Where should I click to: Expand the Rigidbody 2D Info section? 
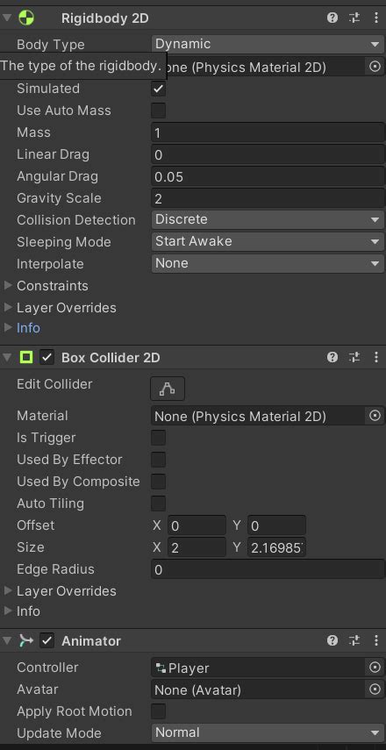8,328
